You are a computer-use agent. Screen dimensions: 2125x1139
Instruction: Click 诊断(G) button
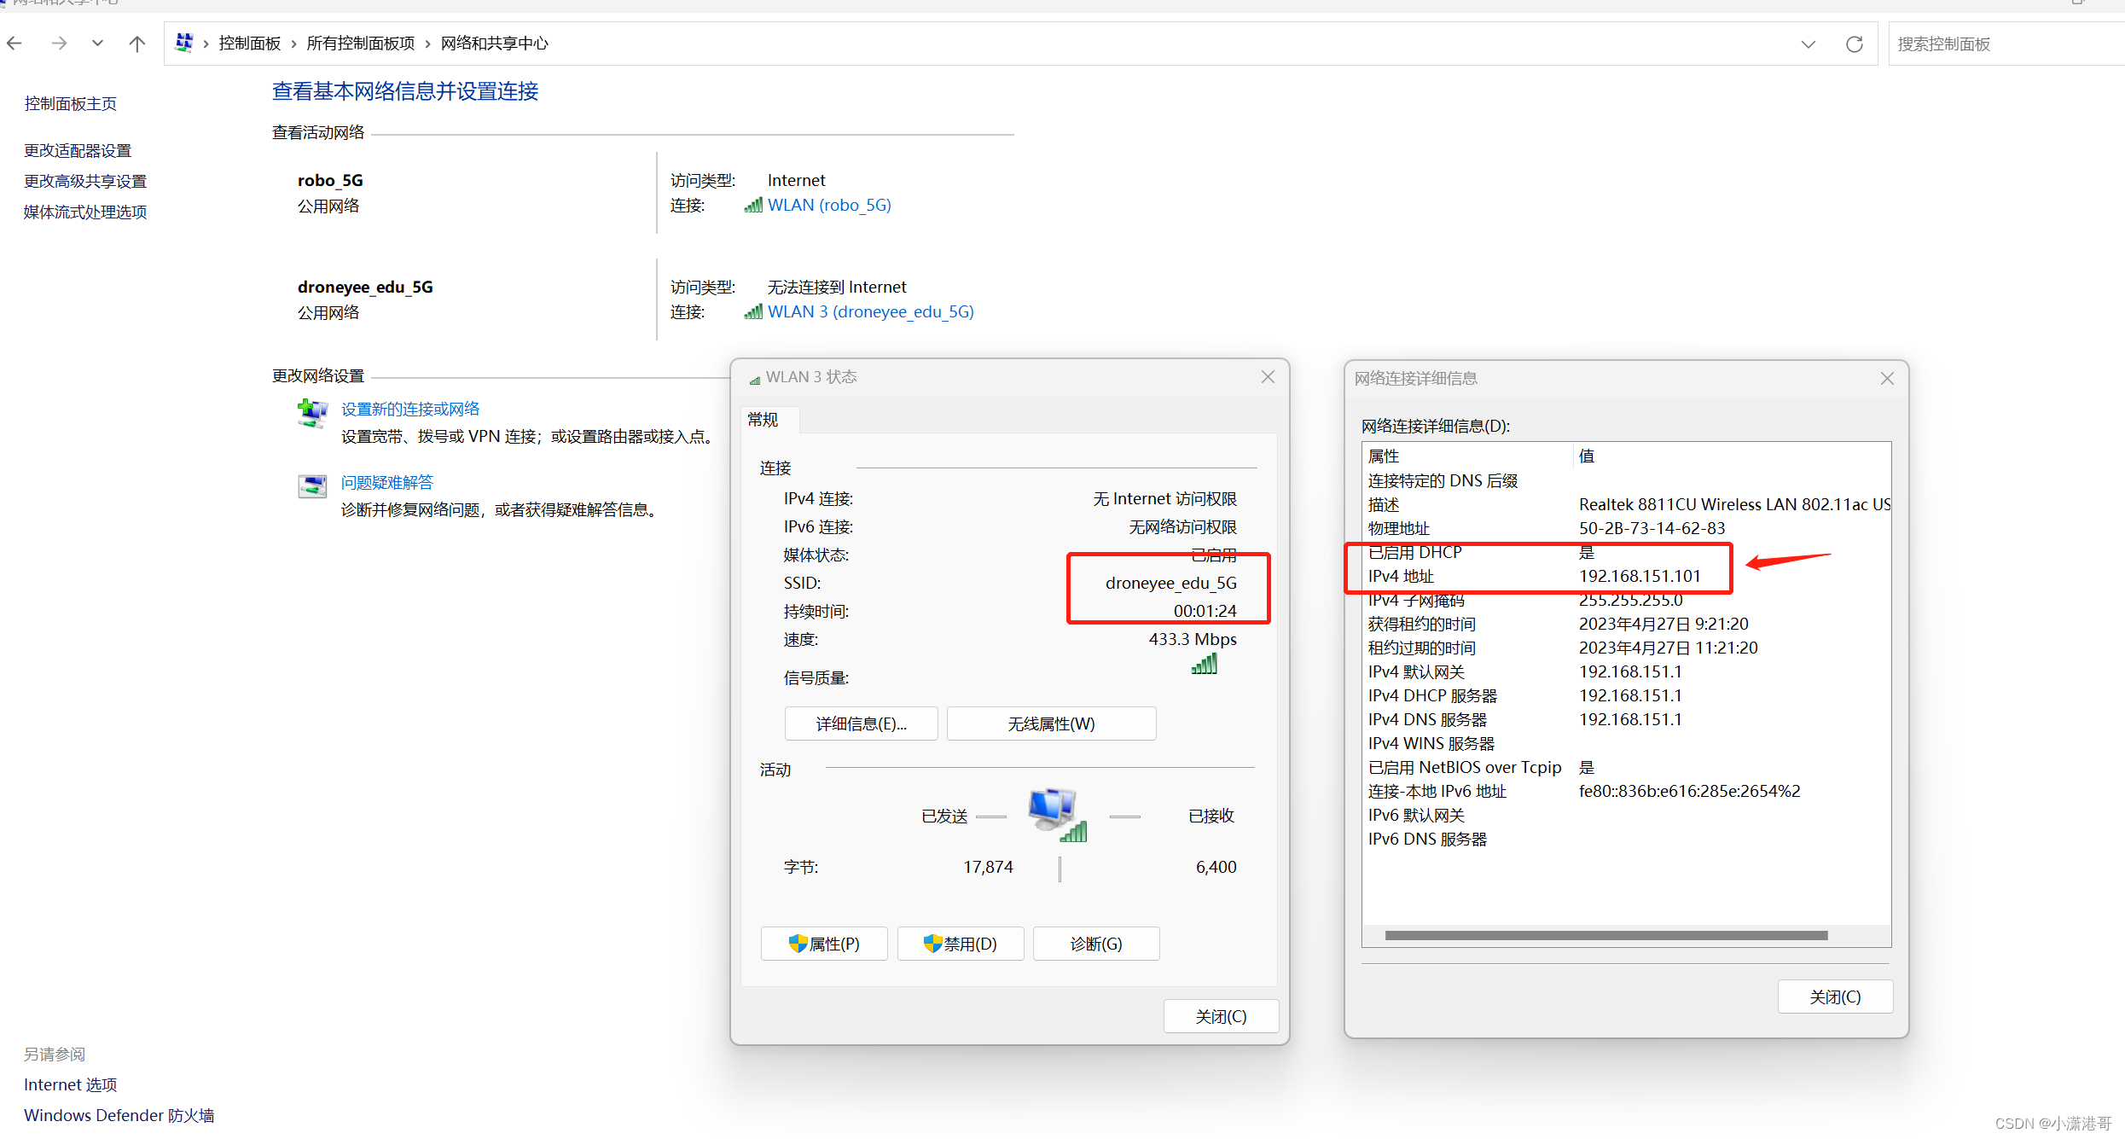point(1096,944)
